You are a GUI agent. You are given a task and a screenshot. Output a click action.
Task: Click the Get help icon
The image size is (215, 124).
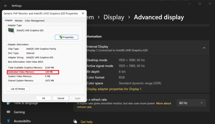75,122
